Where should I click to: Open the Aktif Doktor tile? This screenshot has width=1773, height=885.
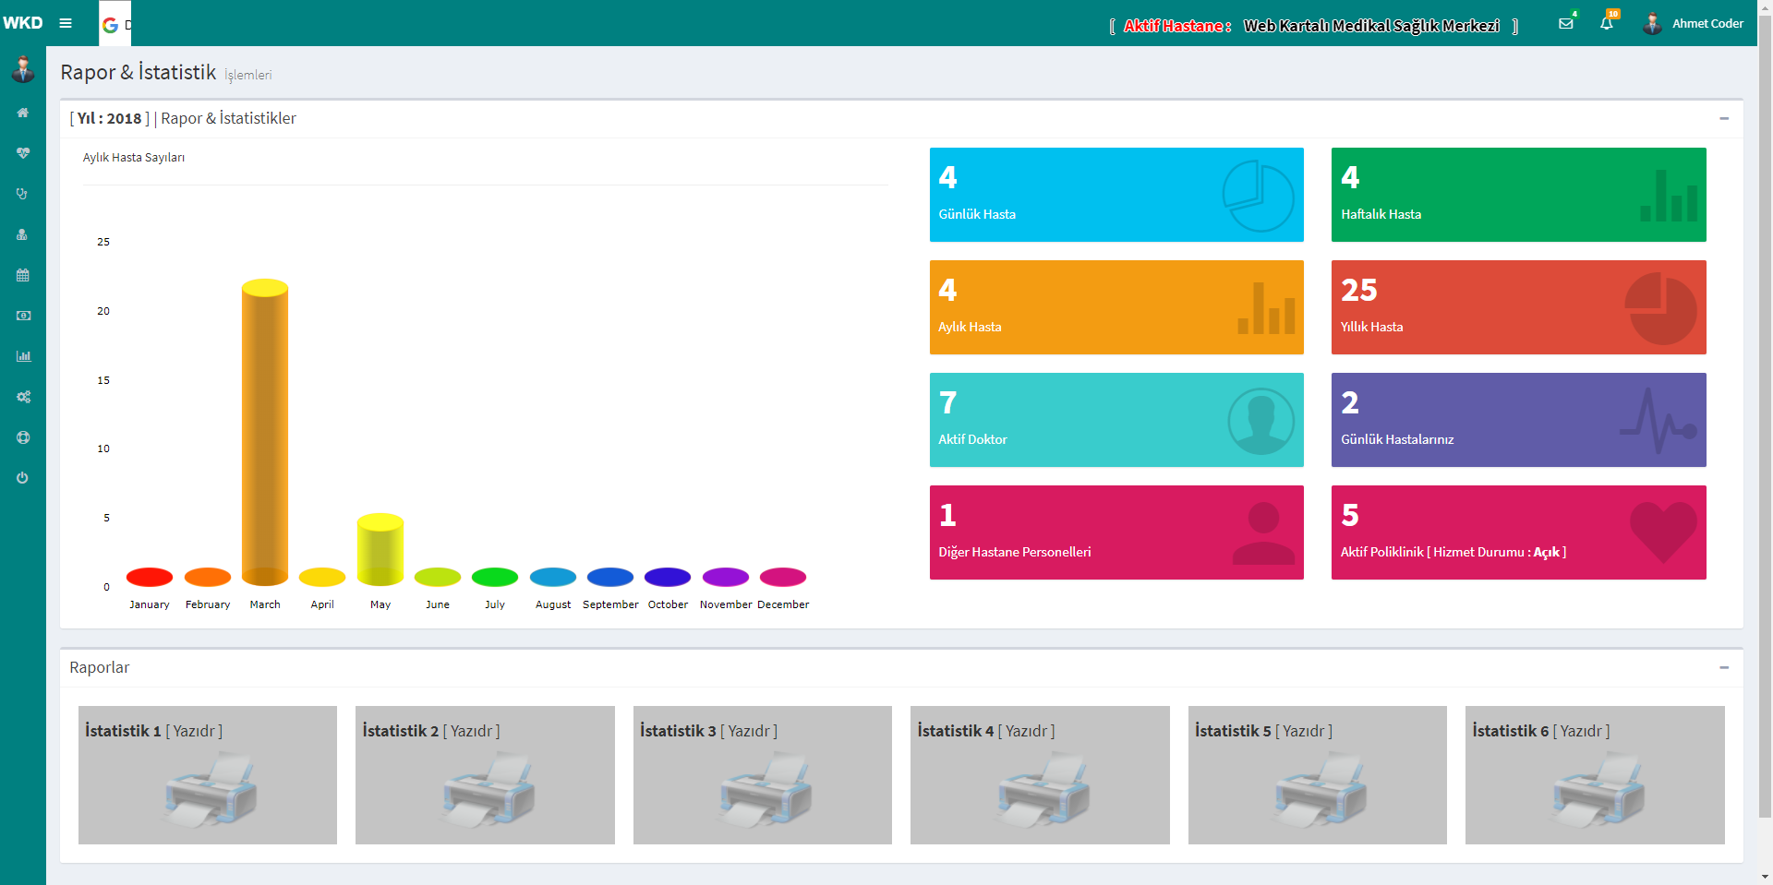click(x=1116, y=420)
